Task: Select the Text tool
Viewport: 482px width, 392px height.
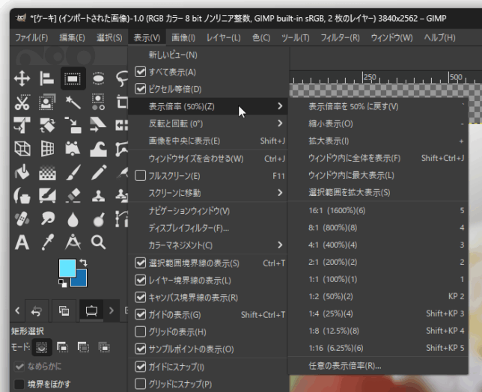Action: 22,242
